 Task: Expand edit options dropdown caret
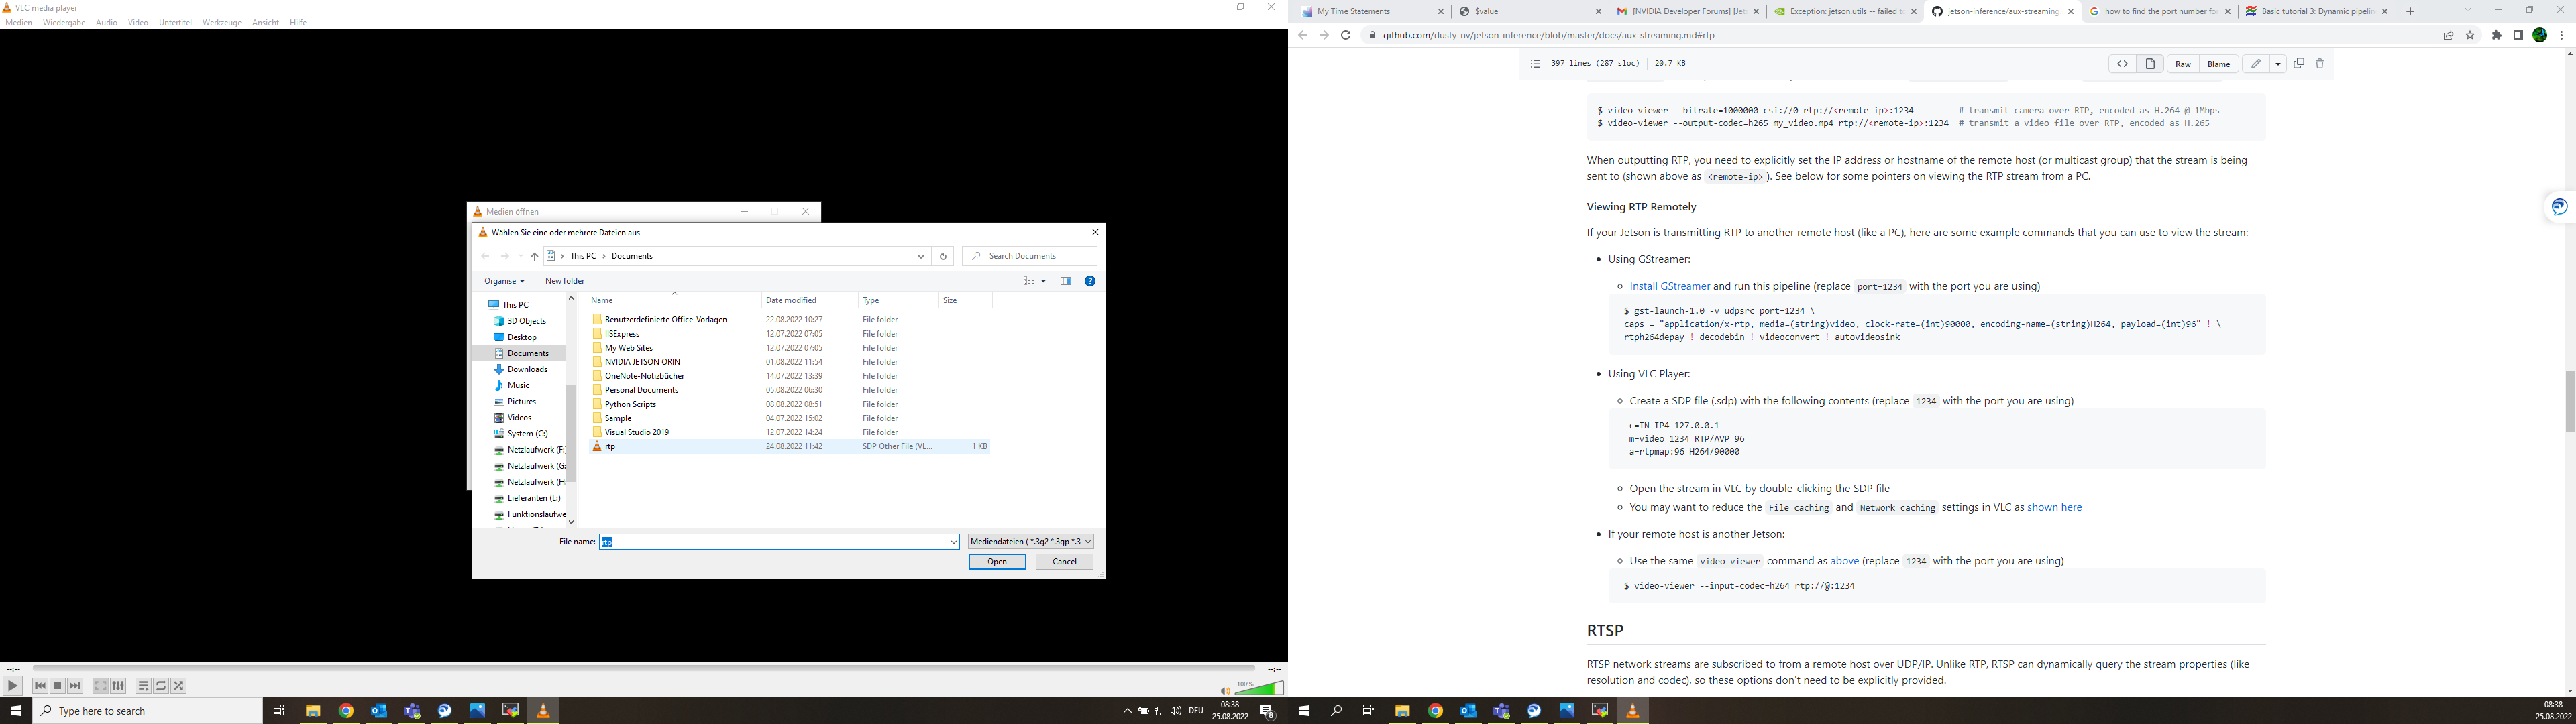(x=2278, y=64)
